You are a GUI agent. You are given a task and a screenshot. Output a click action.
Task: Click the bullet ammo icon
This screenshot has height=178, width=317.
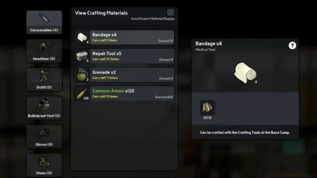click(82, 93)
